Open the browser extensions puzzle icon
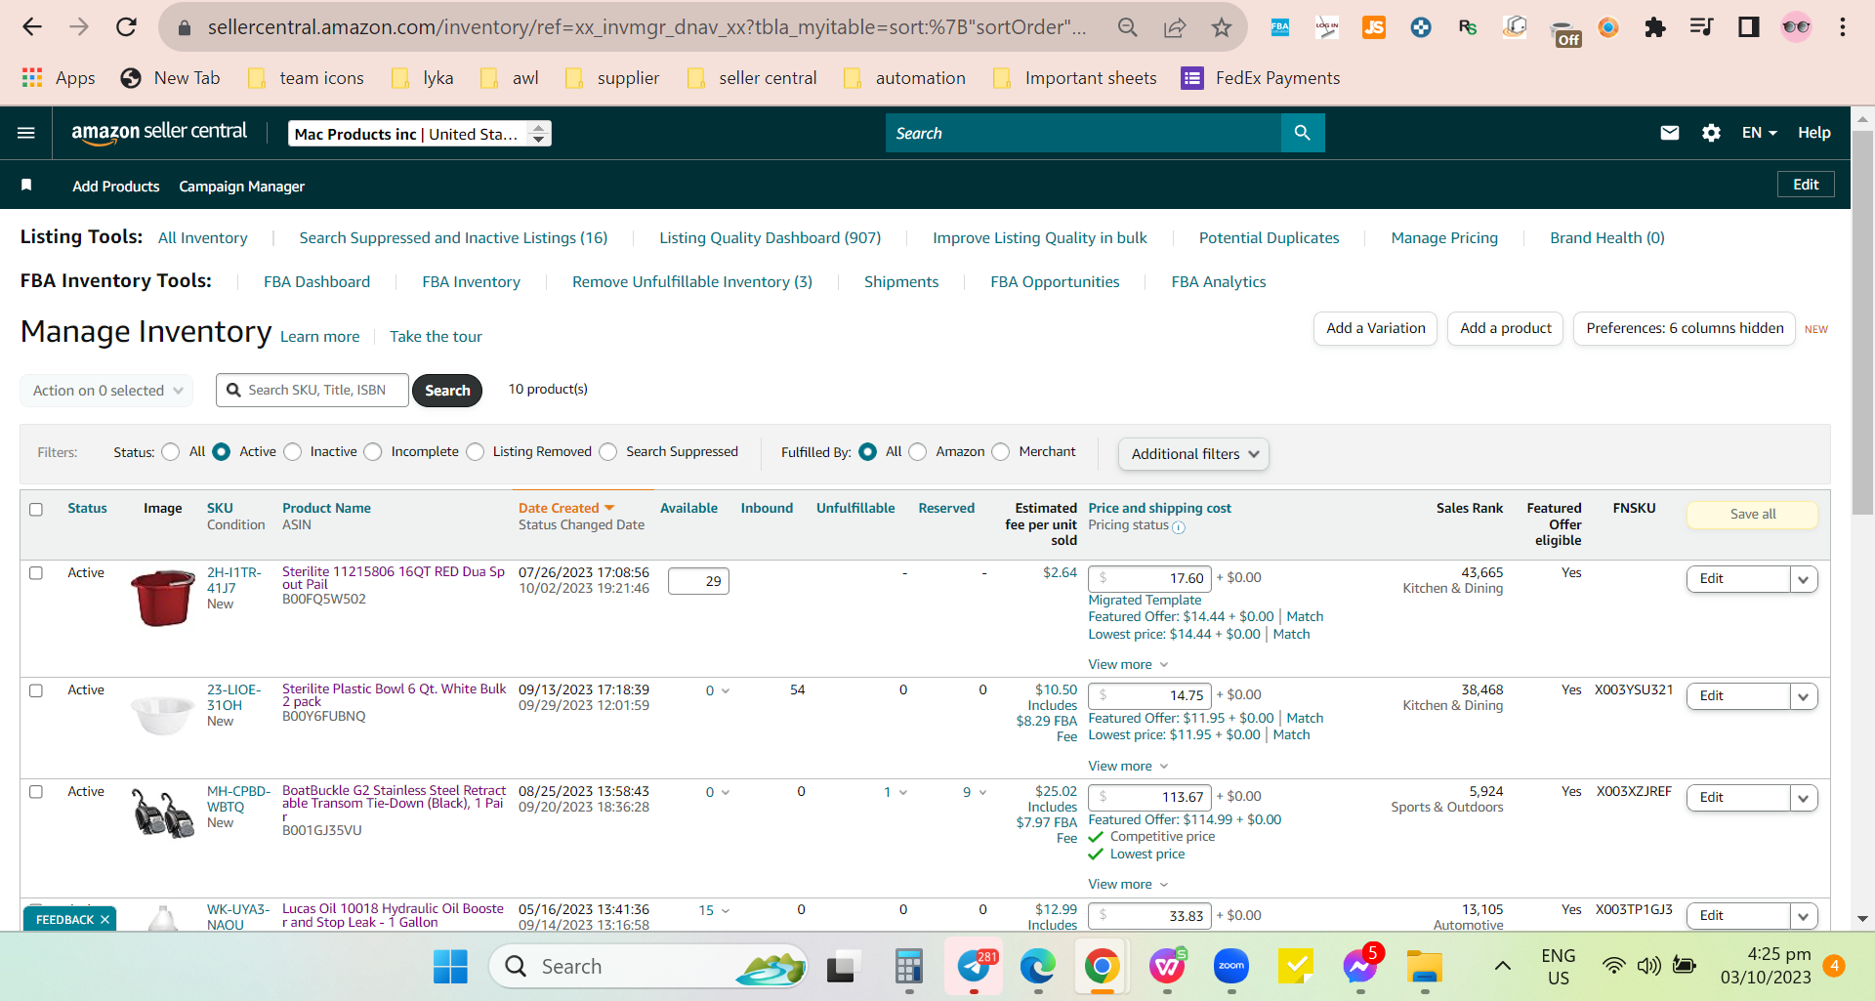The image size is (1875, 1001). click(x=1654, y=27)
